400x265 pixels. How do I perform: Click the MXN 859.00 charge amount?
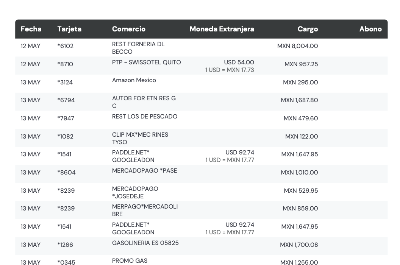pyautogui.click(x=300, y=208)
